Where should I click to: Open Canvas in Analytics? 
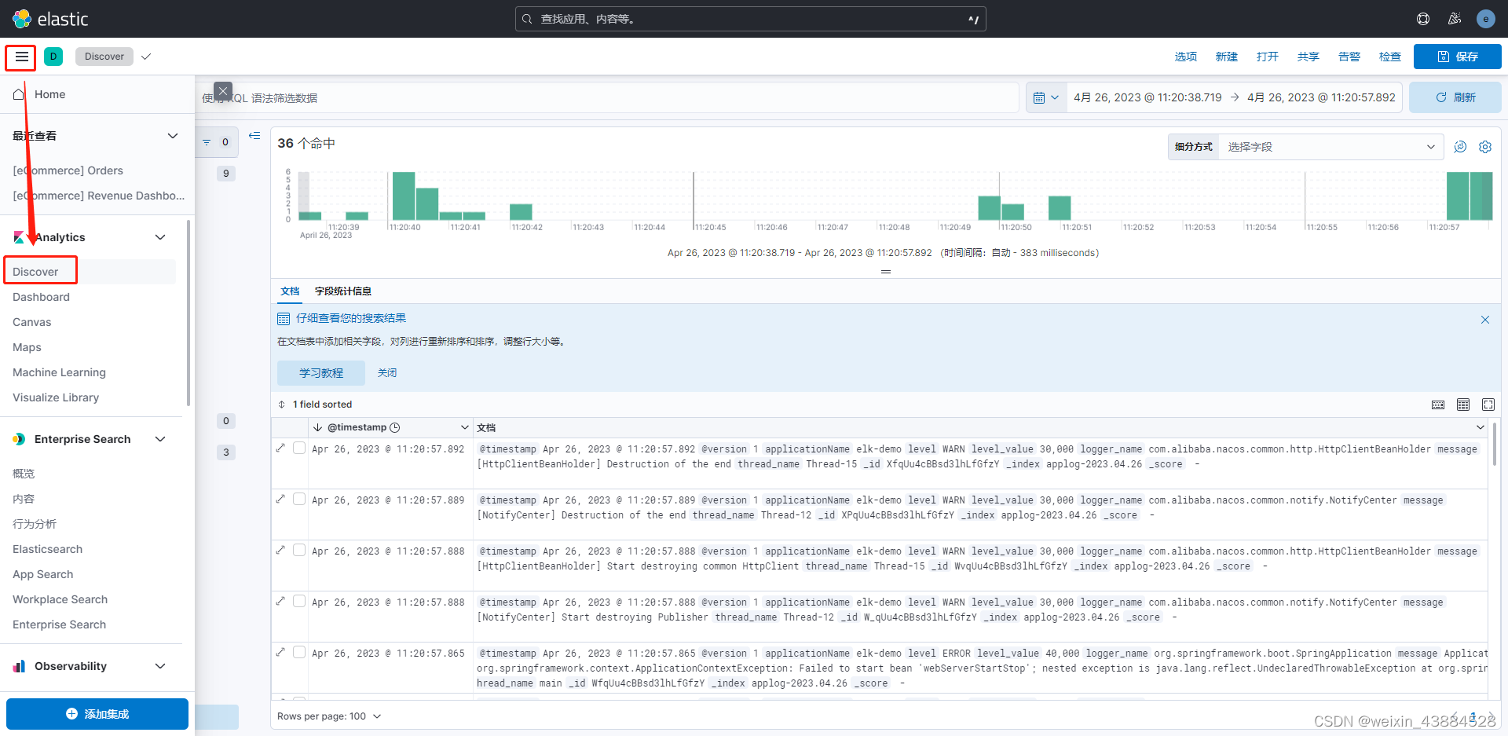tap(32, 322)
